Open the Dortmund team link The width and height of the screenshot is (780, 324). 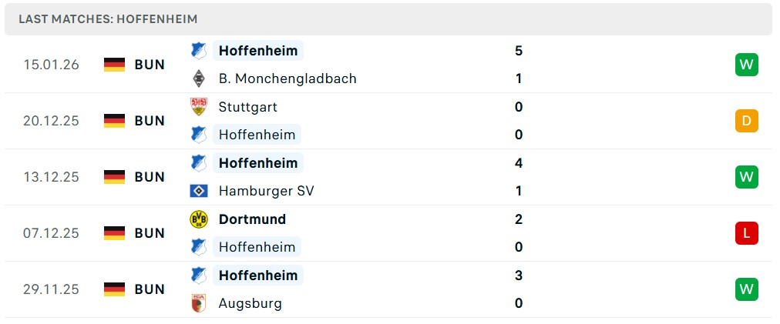(252, 219)
